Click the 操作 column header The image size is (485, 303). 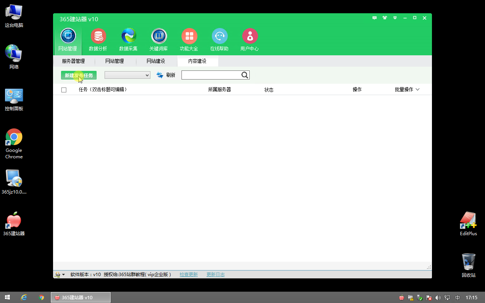pyautogui.click(x=357, y=90)
